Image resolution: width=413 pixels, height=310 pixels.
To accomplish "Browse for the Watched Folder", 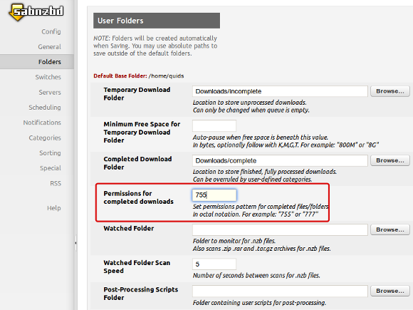I will [390, 229].
